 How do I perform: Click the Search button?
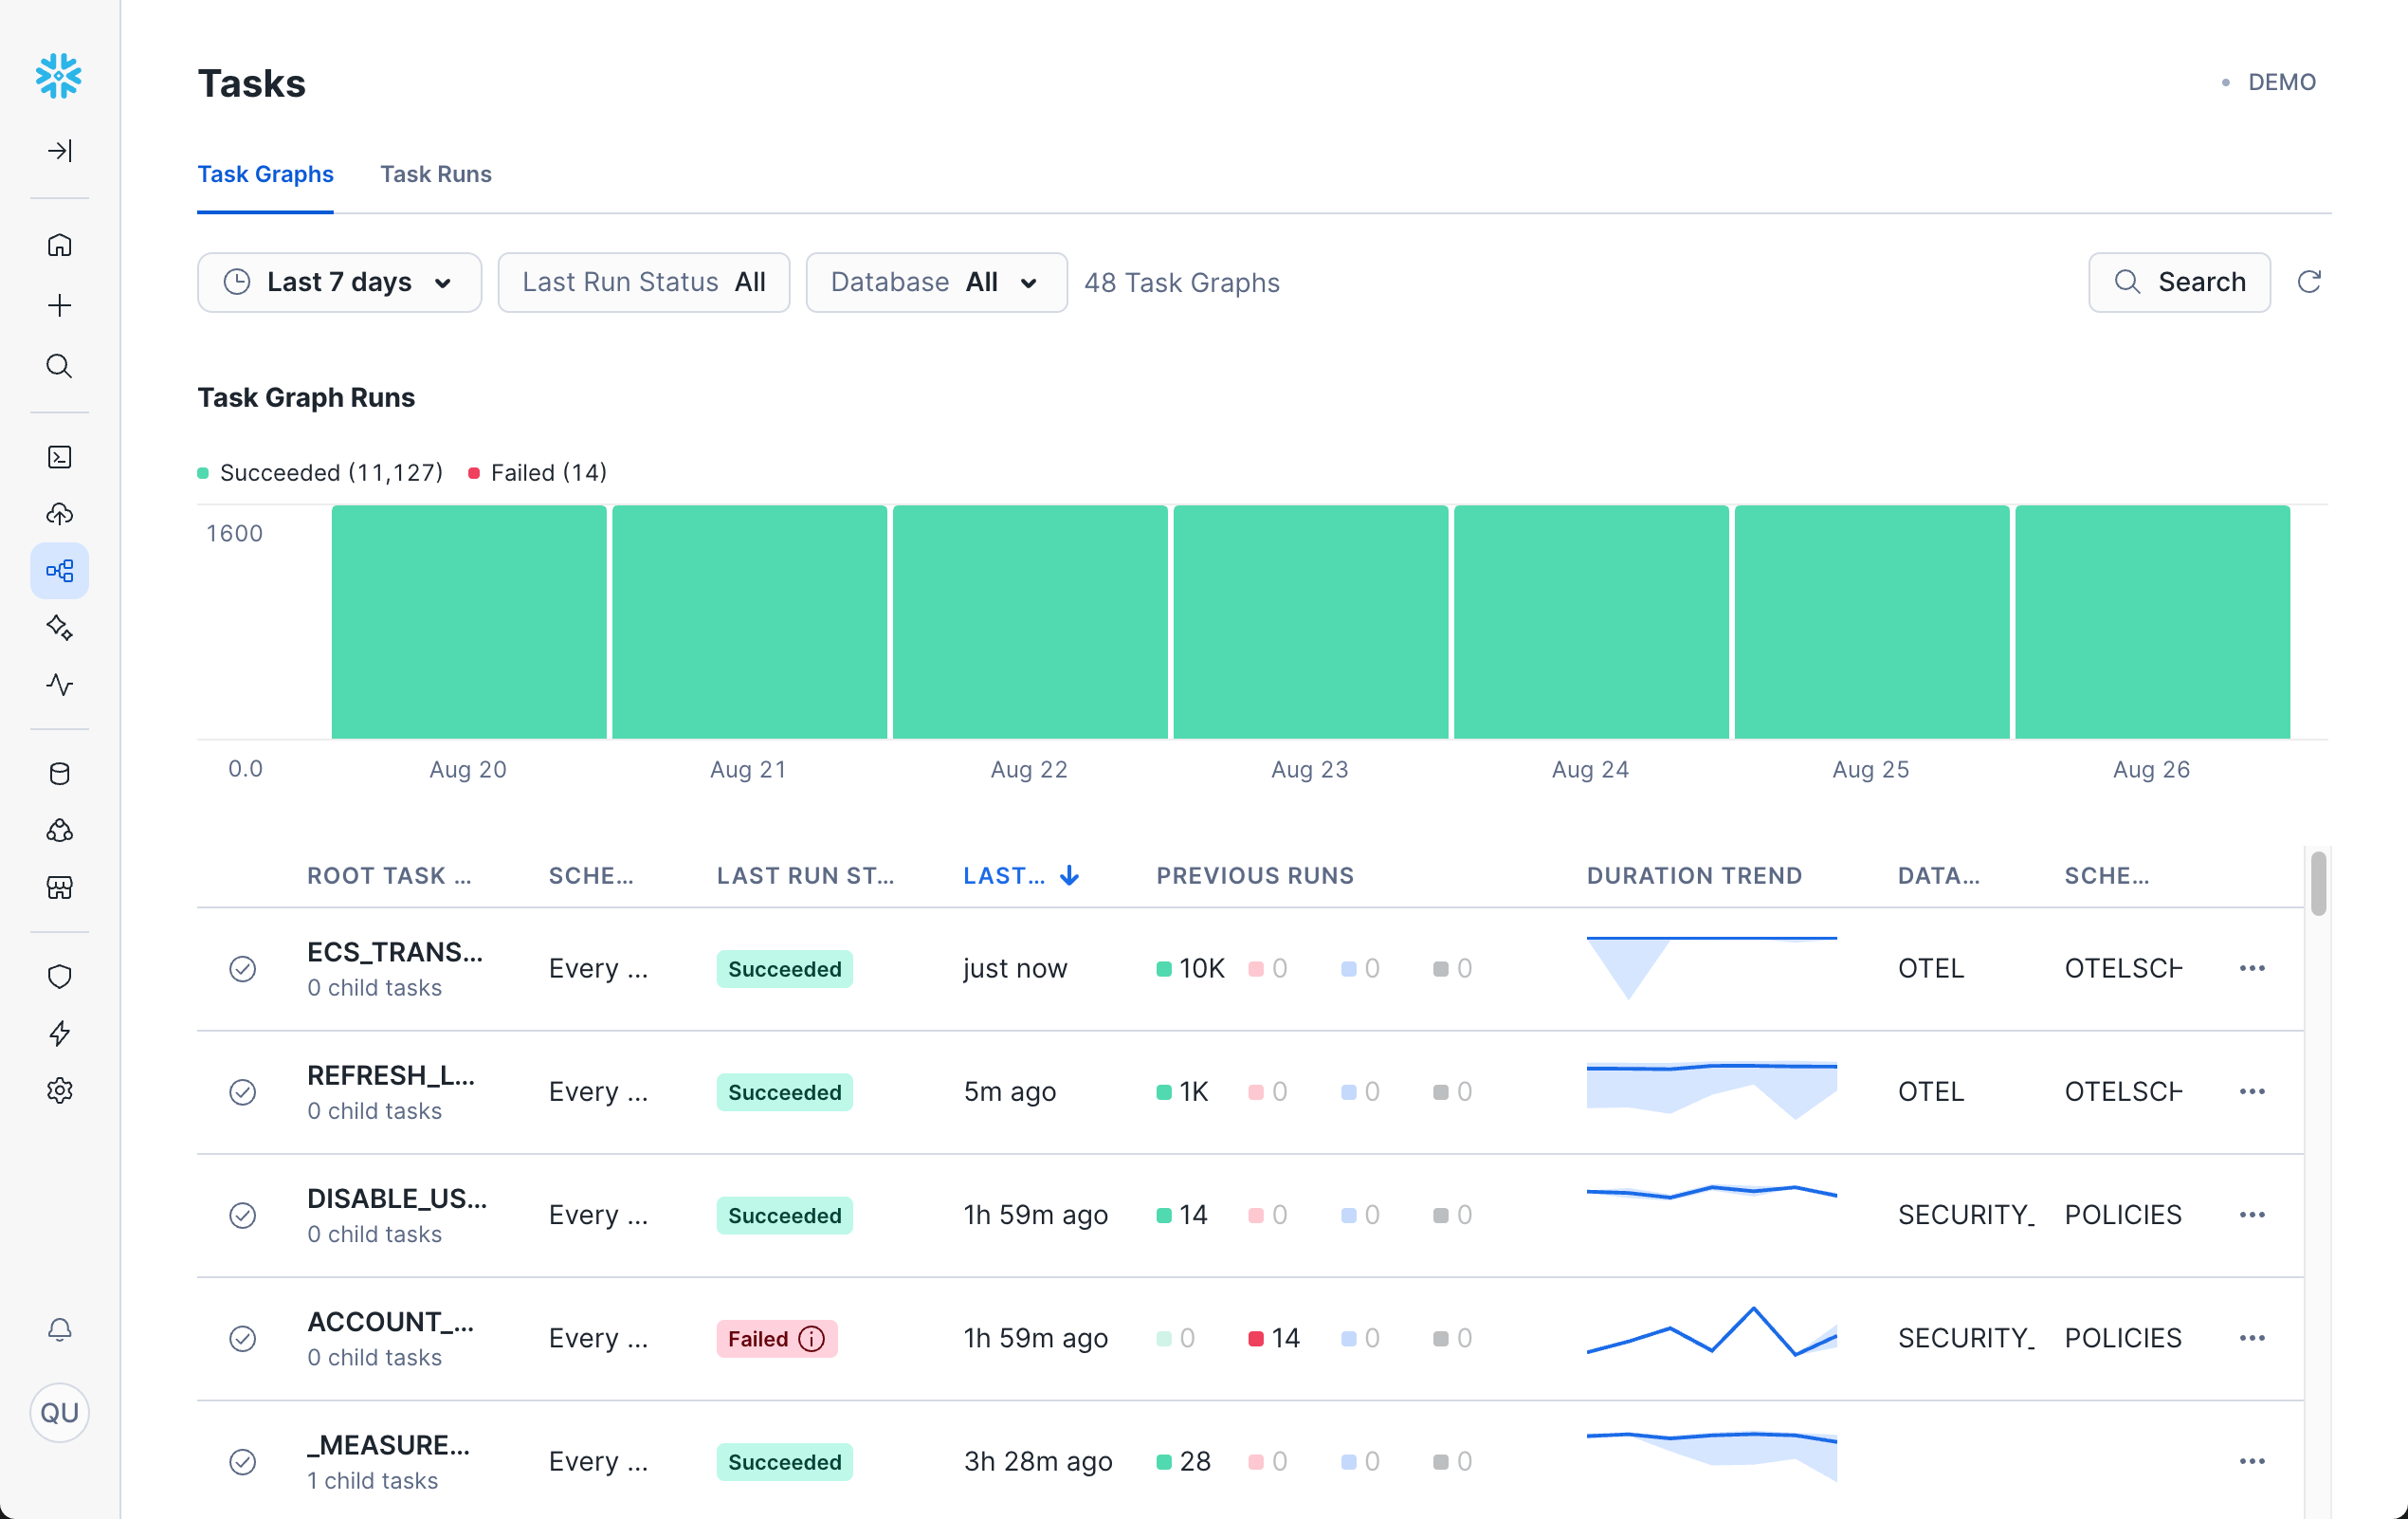[2179, 282]
